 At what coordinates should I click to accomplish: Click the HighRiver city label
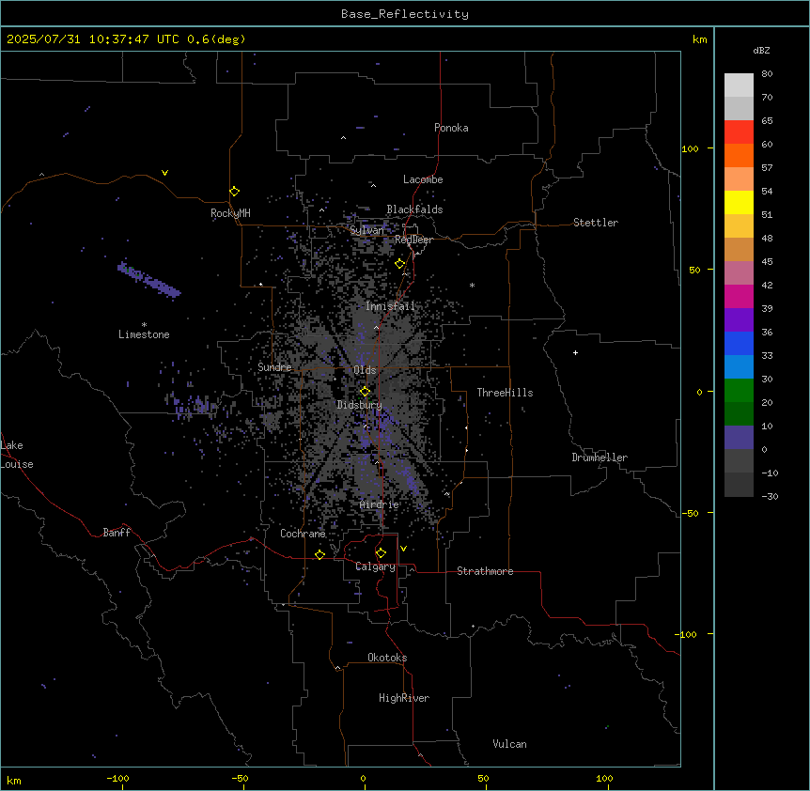coord(404,698)
